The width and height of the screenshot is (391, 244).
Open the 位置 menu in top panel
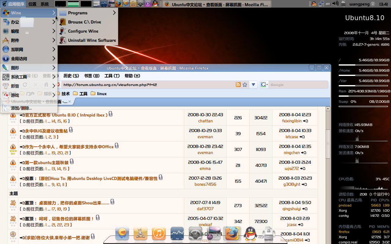click(32, 4)
